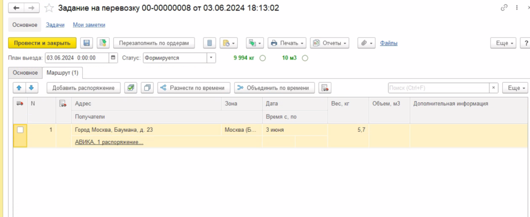Click the post document icon

tap(103, 43)
